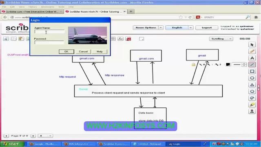Image resolution: width=261 pixels, height=147 pixels.
Task: Select the Scribblar Room nSytr7k tab
Action: click(x=96, y=11)
